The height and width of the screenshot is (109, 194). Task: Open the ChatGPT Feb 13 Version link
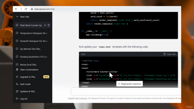tap(78, 98)
